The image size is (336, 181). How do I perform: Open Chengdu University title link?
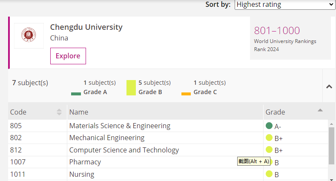point(86,27)
